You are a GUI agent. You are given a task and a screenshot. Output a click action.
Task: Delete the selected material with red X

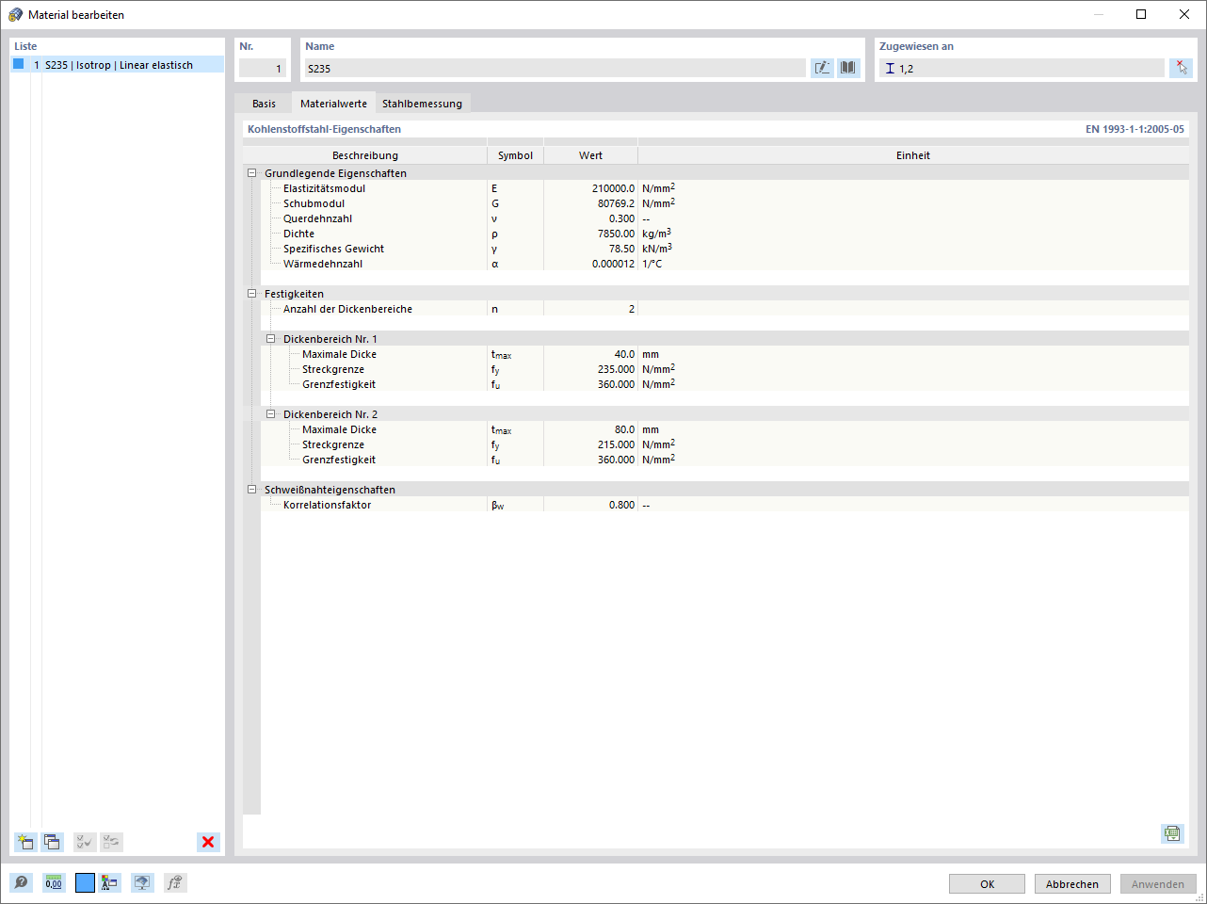[x=208, y=842]
